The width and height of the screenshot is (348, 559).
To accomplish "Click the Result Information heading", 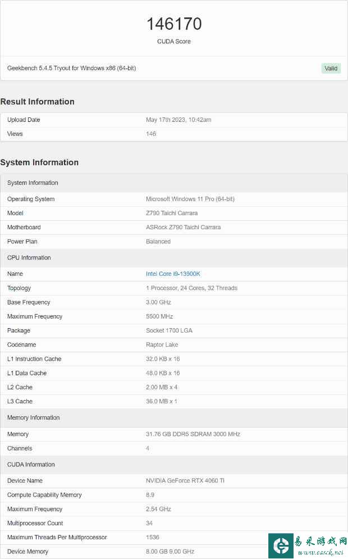I will point(38,102).
